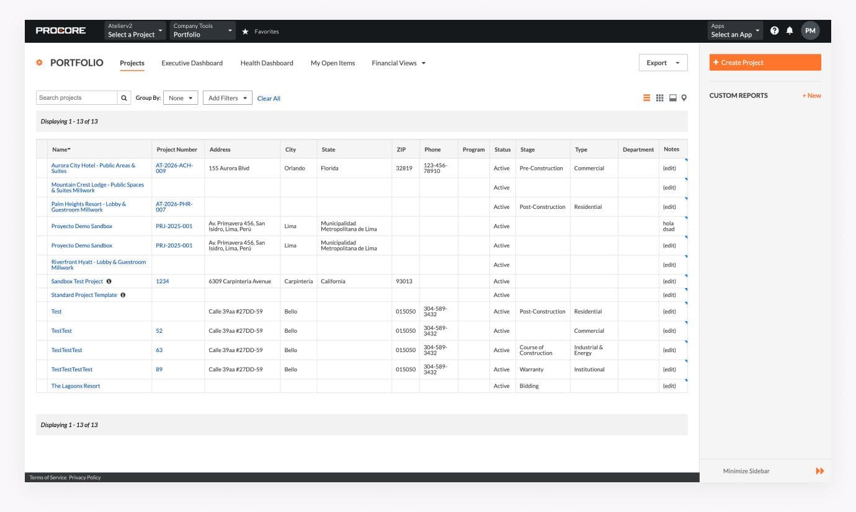This screenshot has width=856, height=512.
Task: Open the notifications bell
Action: 790,30
